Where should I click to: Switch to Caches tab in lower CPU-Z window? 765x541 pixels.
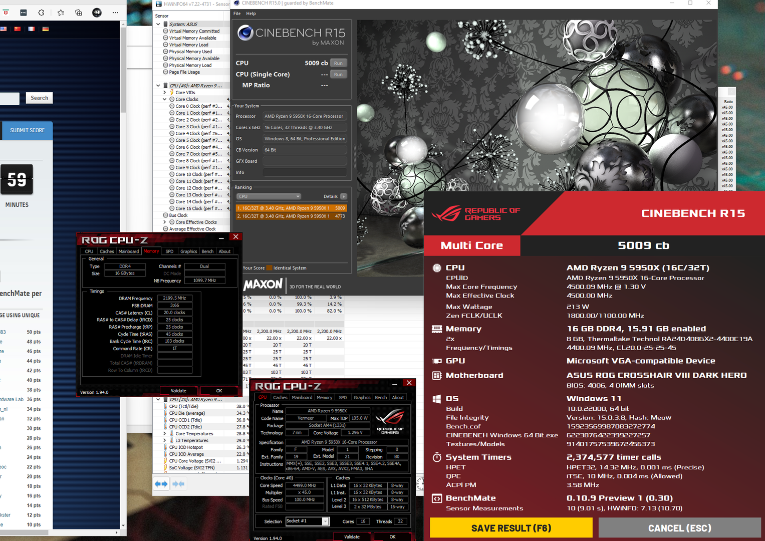point(280,398)
